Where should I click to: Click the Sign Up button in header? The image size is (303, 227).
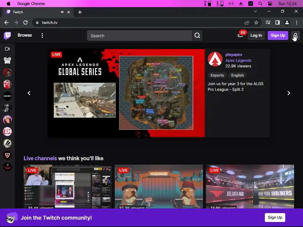coord(278,35)
